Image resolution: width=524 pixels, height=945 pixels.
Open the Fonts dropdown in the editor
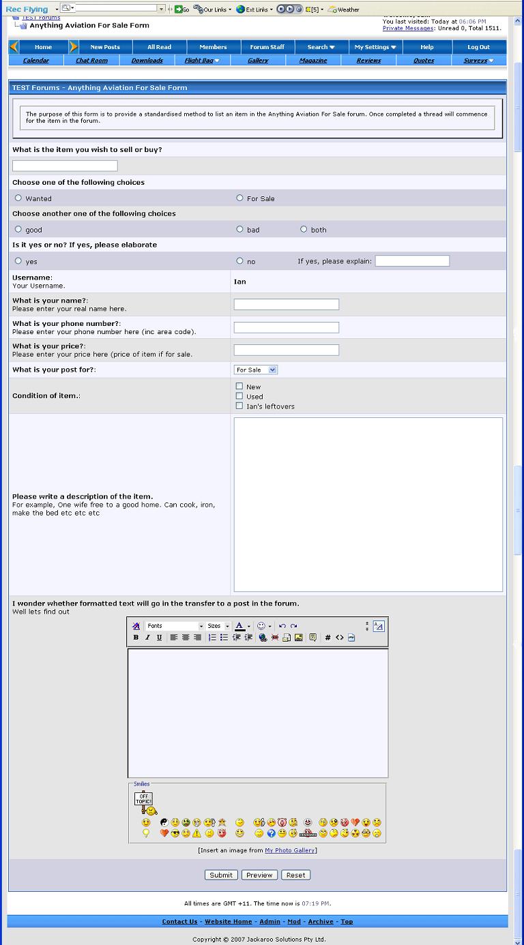[x=175, y=626]
